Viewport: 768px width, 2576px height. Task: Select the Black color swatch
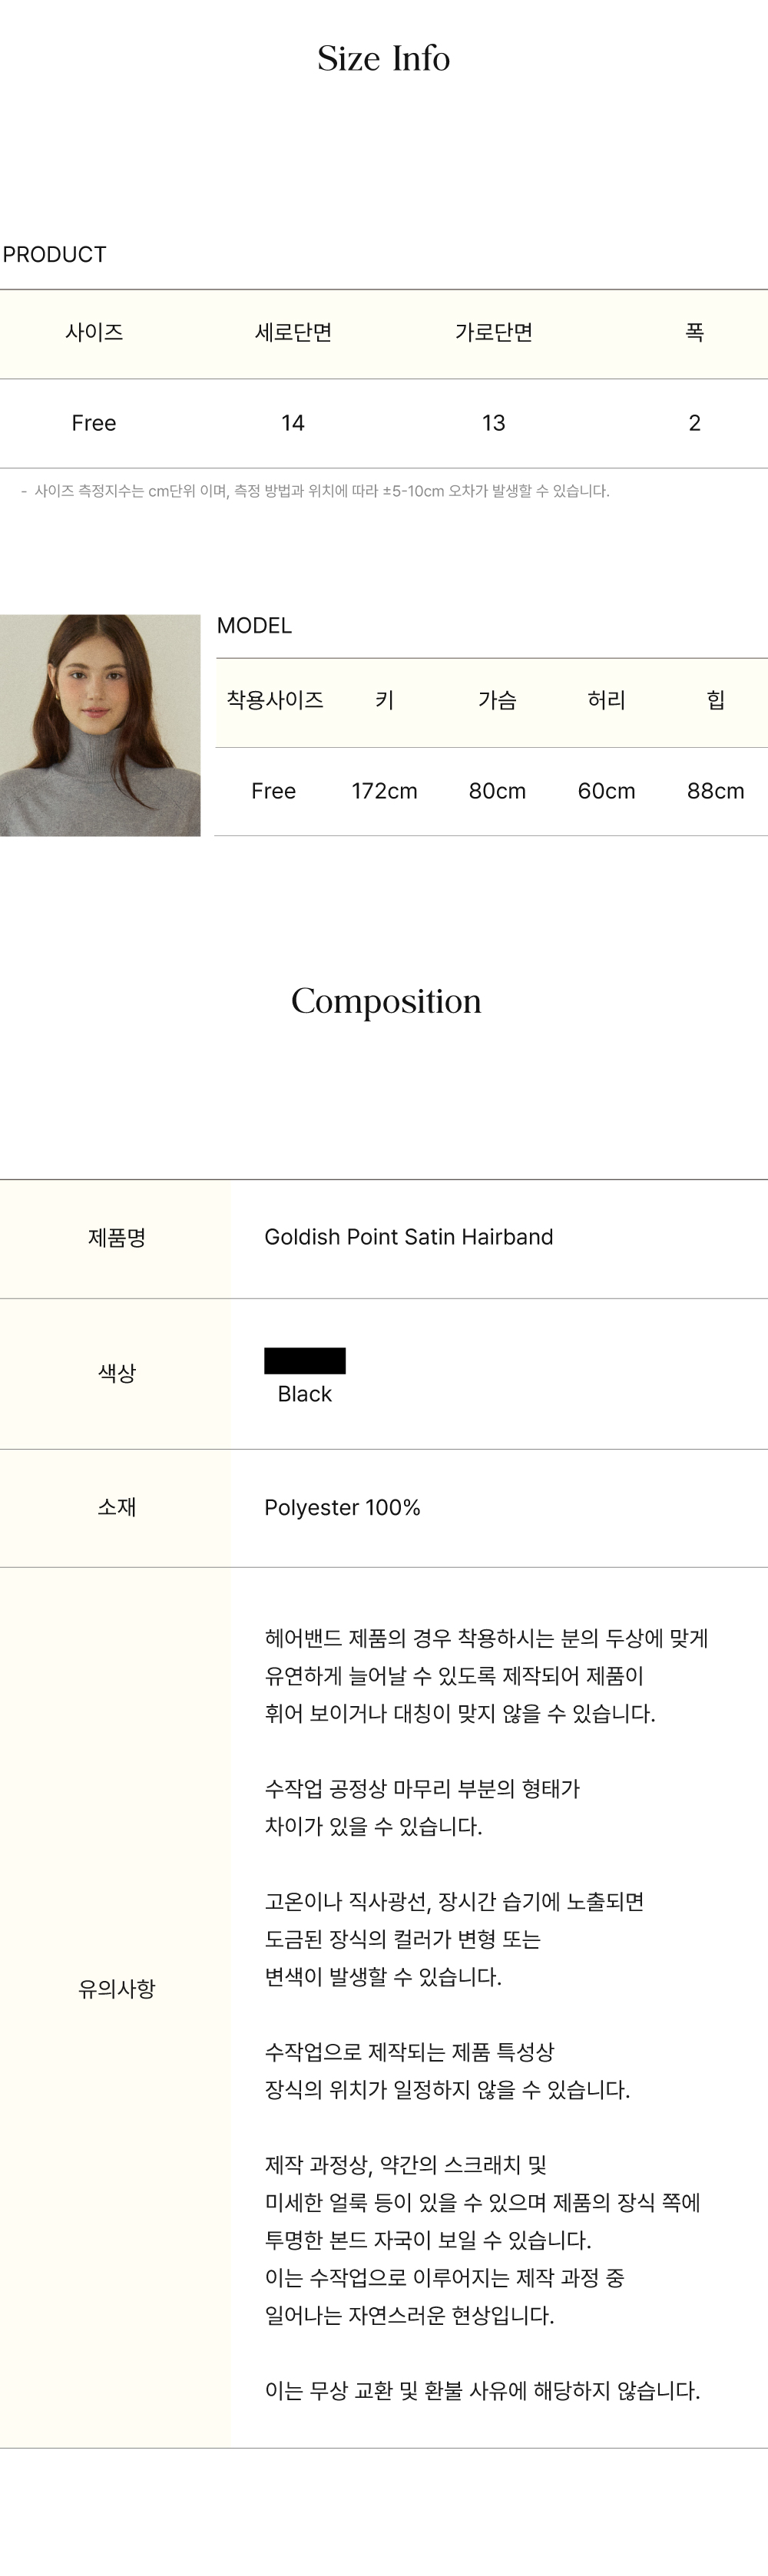[305, 1360]
